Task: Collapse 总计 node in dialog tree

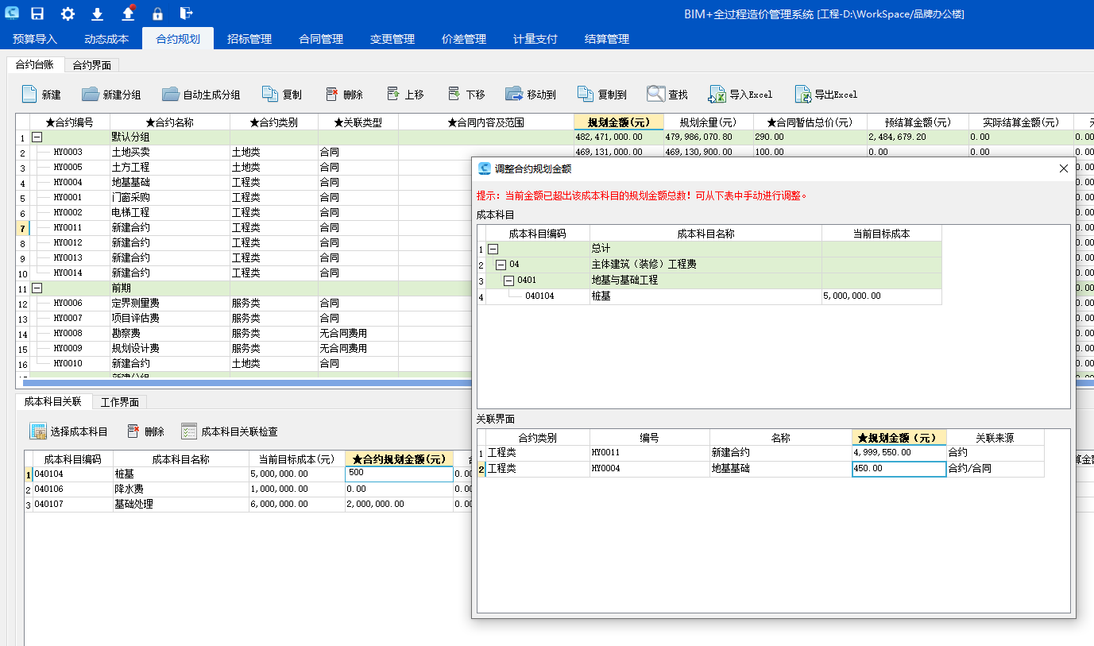Action: 493,250
